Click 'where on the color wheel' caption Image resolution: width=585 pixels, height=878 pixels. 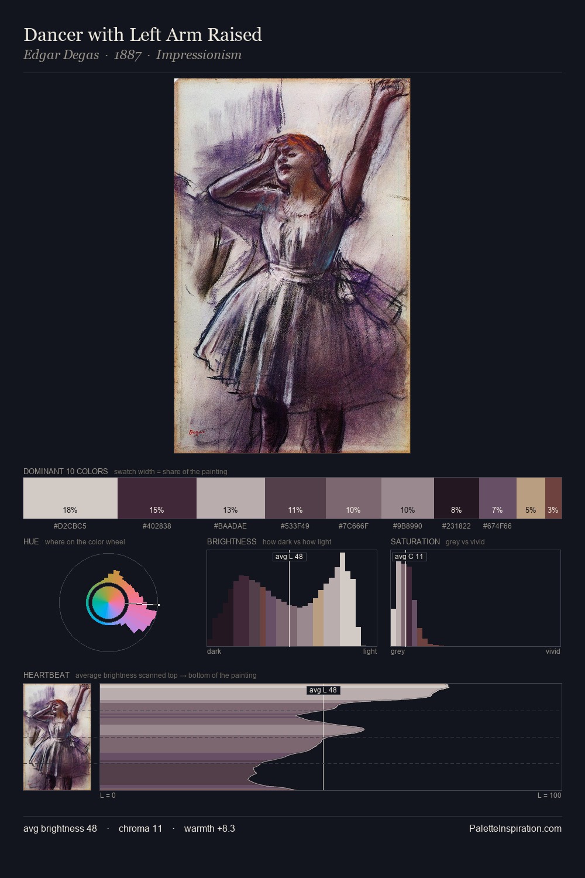(85, 541)
